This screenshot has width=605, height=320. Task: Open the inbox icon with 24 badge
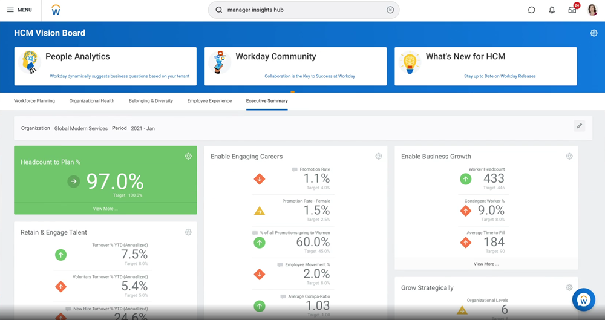click(x=572, y=10)
